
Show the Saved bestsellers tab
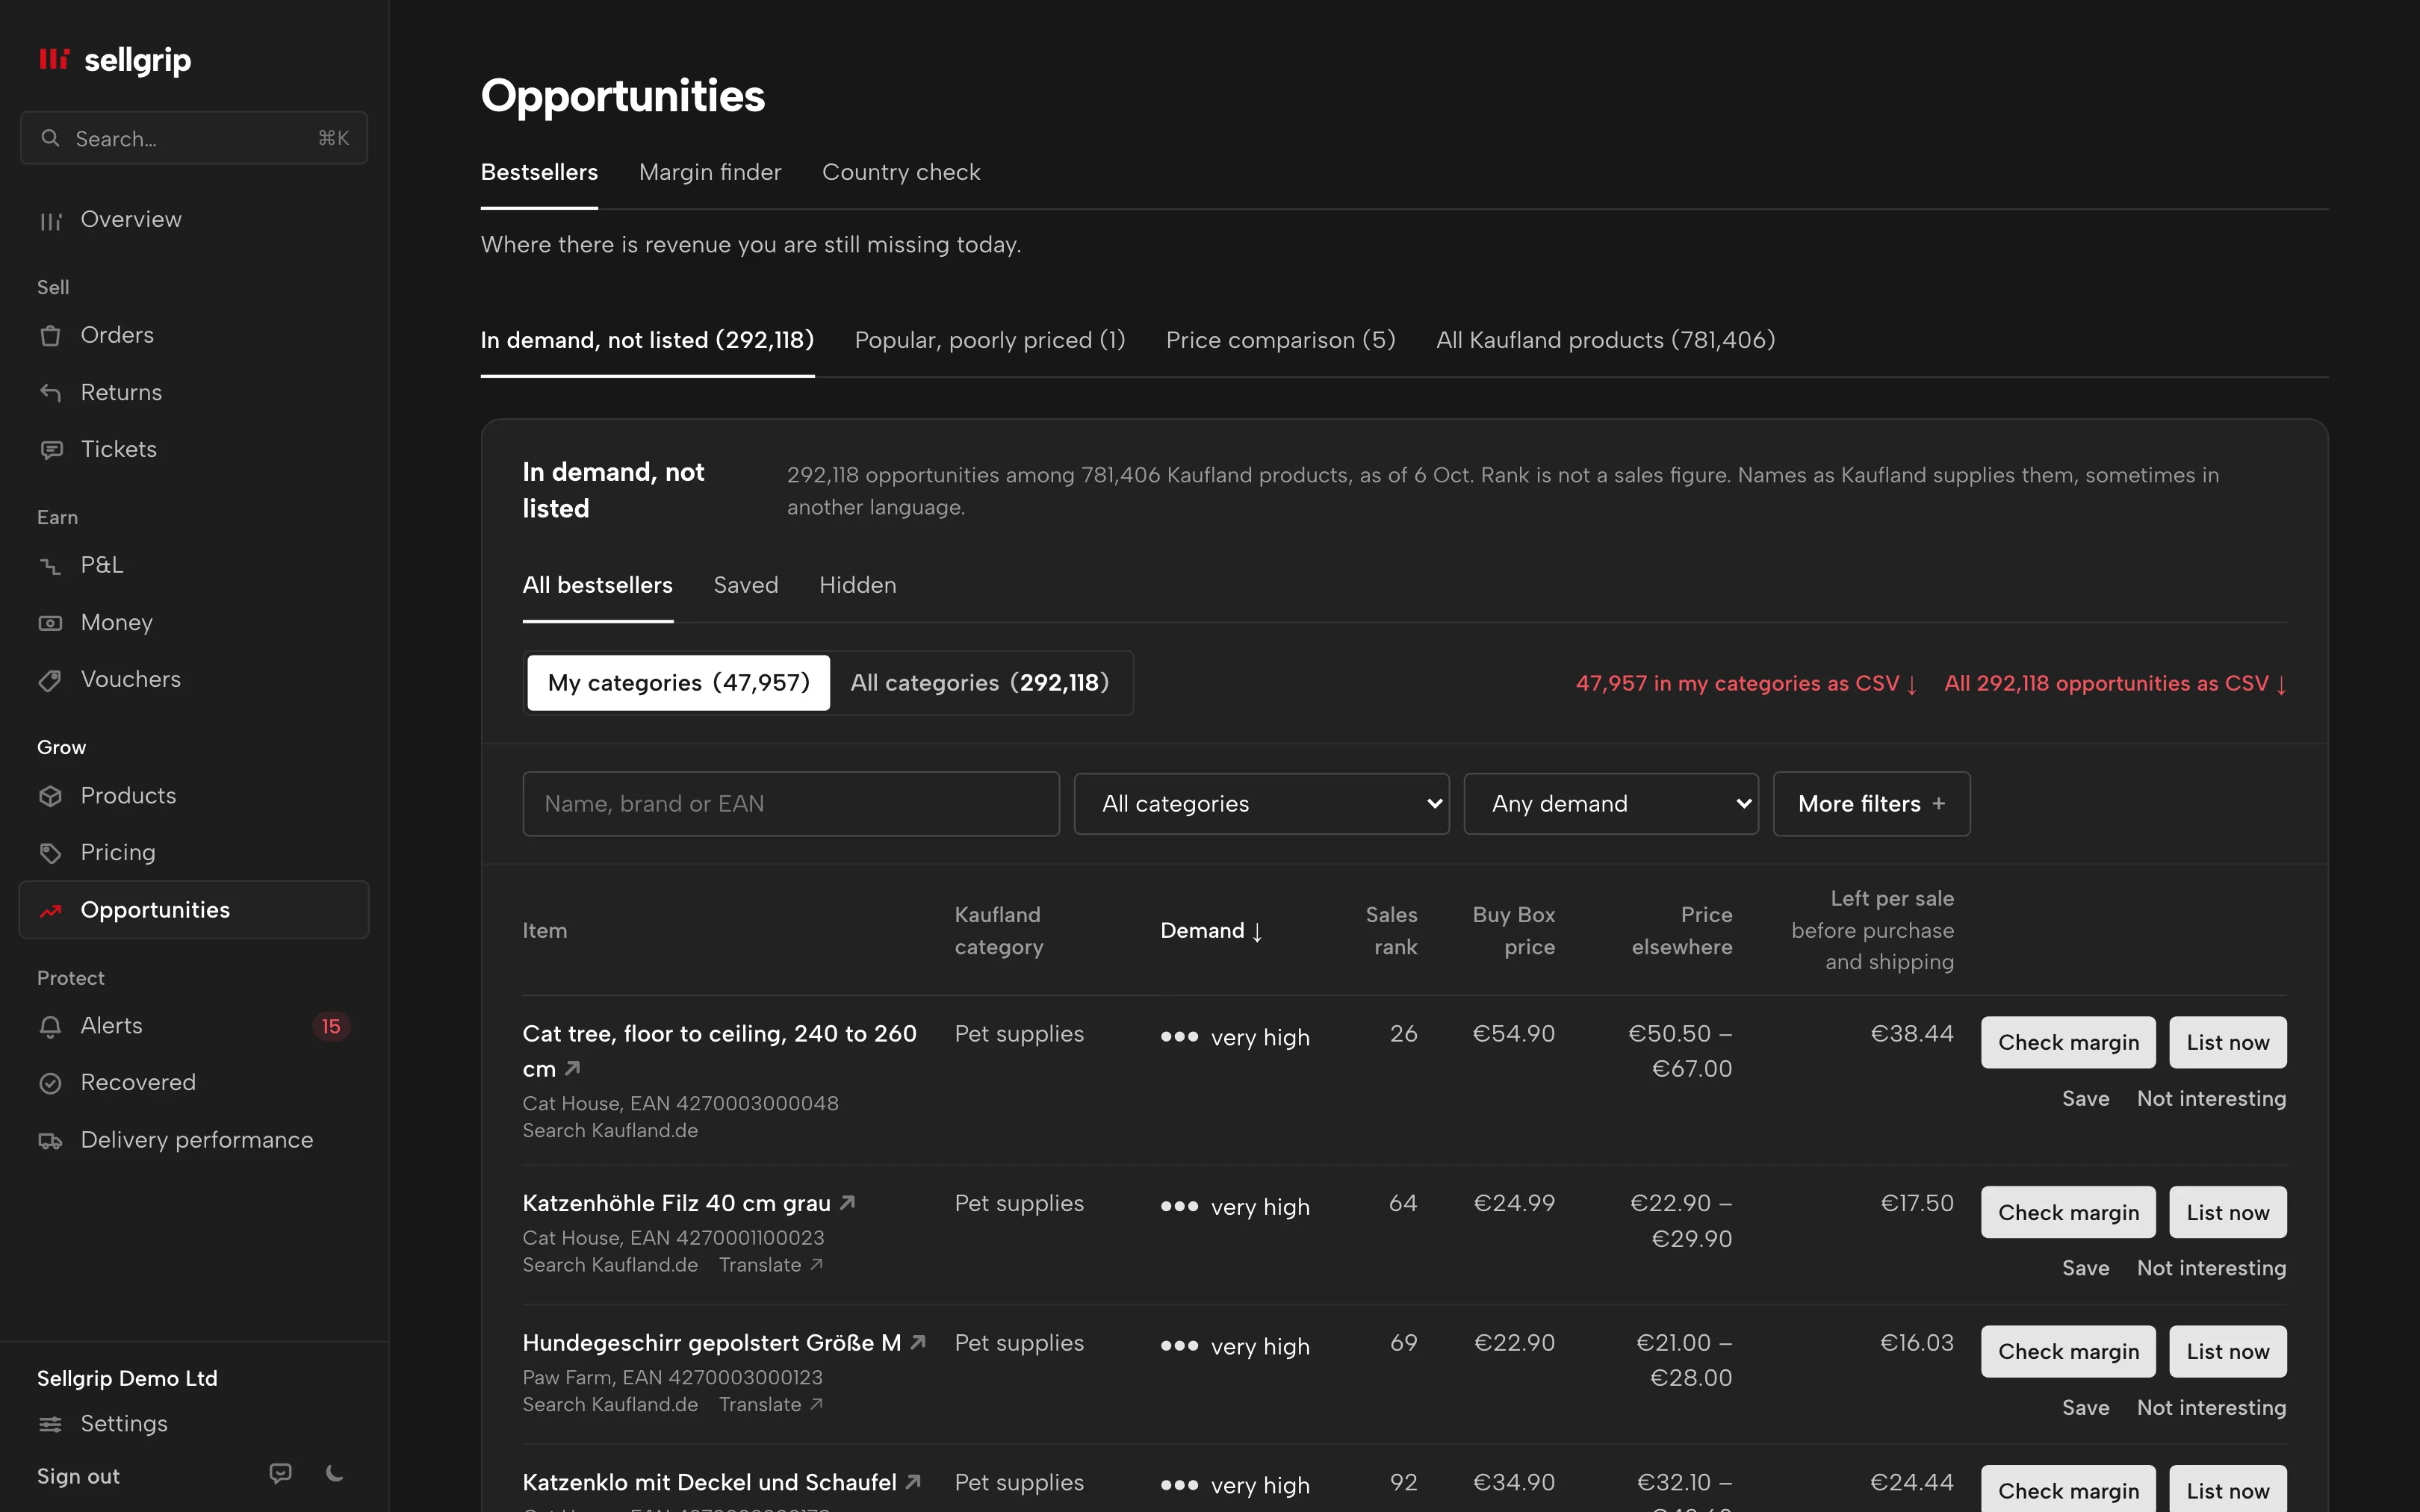pos(746,586)
